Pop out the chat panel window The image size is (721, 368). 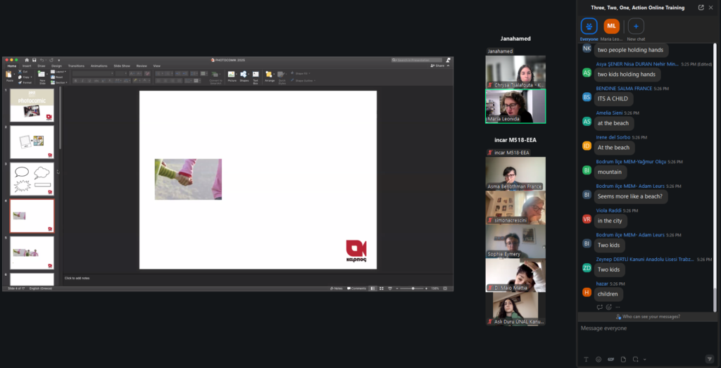coord(701,7)
